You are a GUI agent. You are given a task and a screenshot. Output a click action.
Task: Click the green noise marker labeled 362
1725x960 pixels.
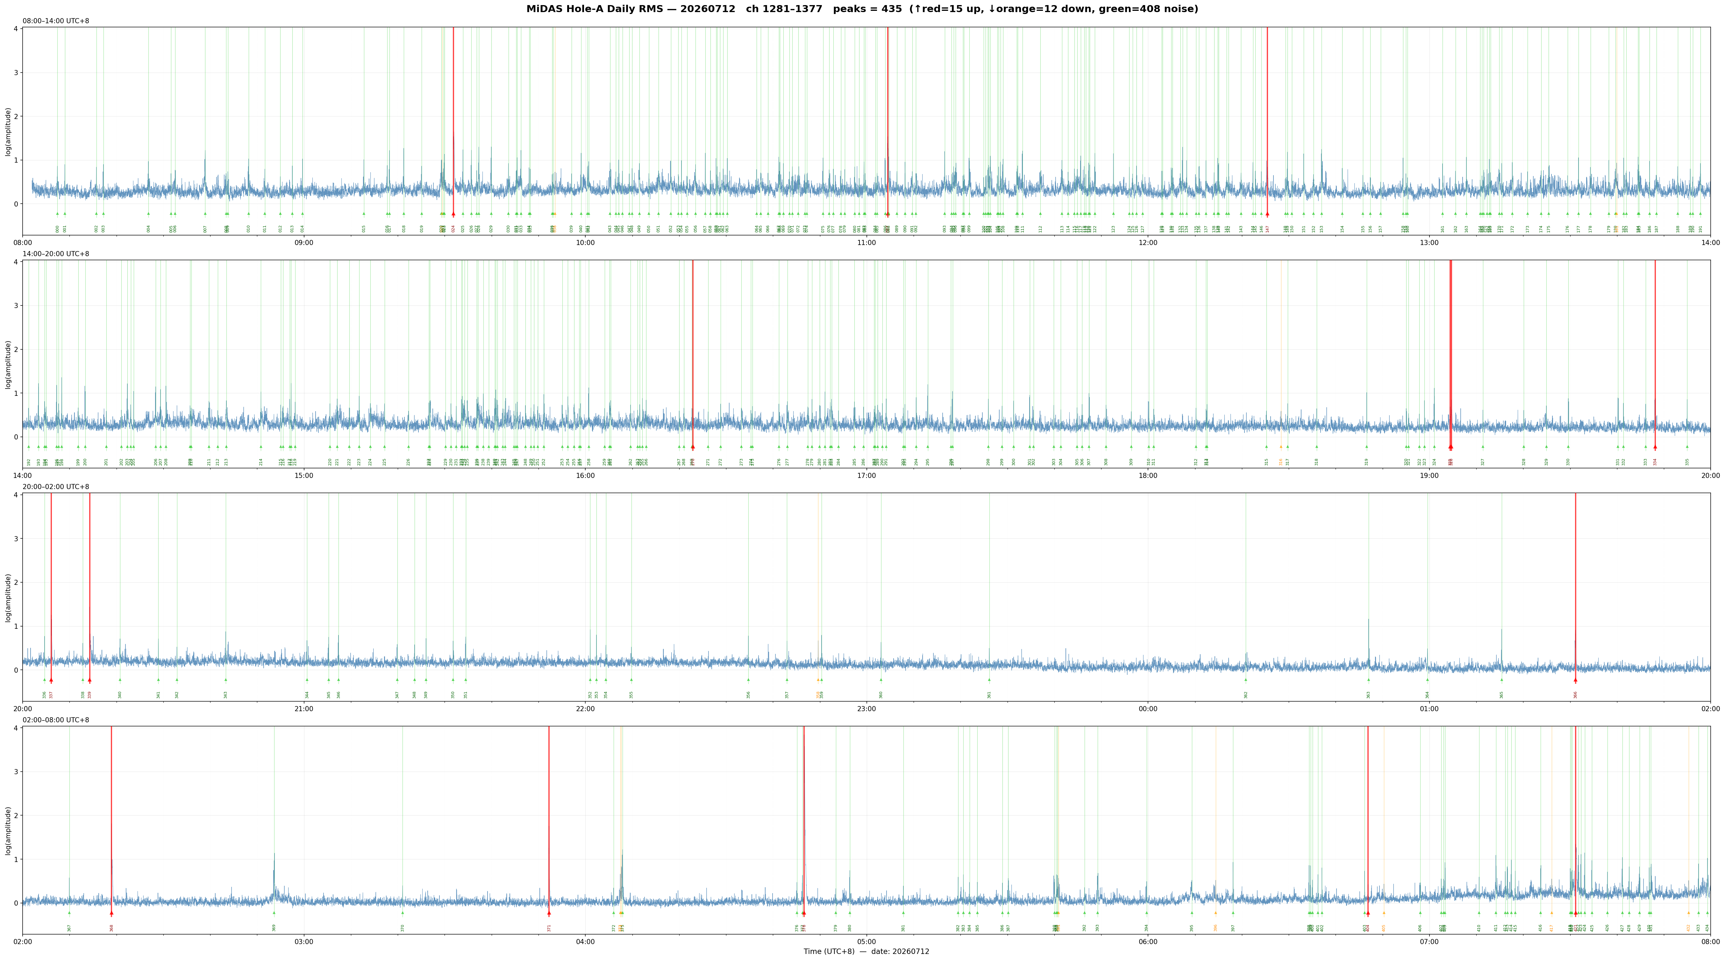click(x=1245, y=680)
